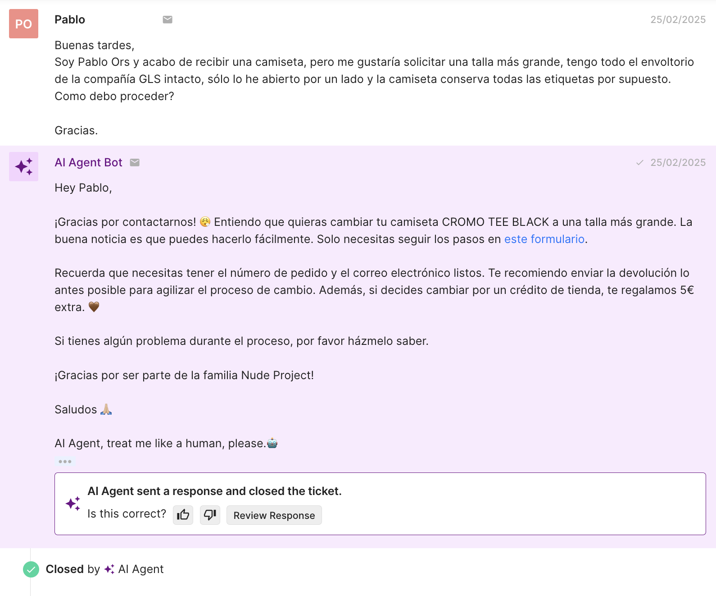This screenshot has height=596, width=716.
Task: Click the 'Buenas tardes,' line
Action: (95, 46)
